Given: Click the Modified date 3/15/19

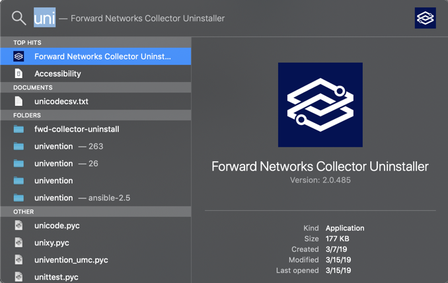Looking at the screenshot, I should 338,260.
